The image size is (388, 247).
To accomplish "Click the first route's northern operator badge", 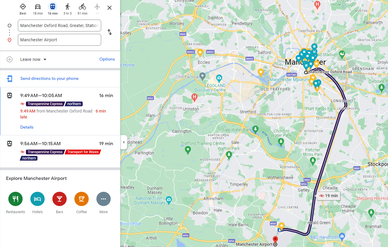I will click(74, 104).
